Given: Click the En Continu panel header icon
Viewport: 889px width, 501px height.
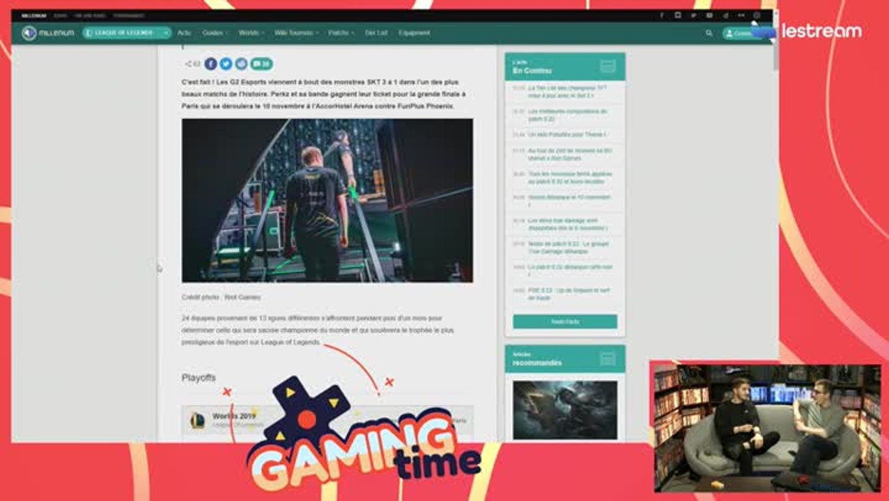Looking at the screenshot, I should point(608,67).
